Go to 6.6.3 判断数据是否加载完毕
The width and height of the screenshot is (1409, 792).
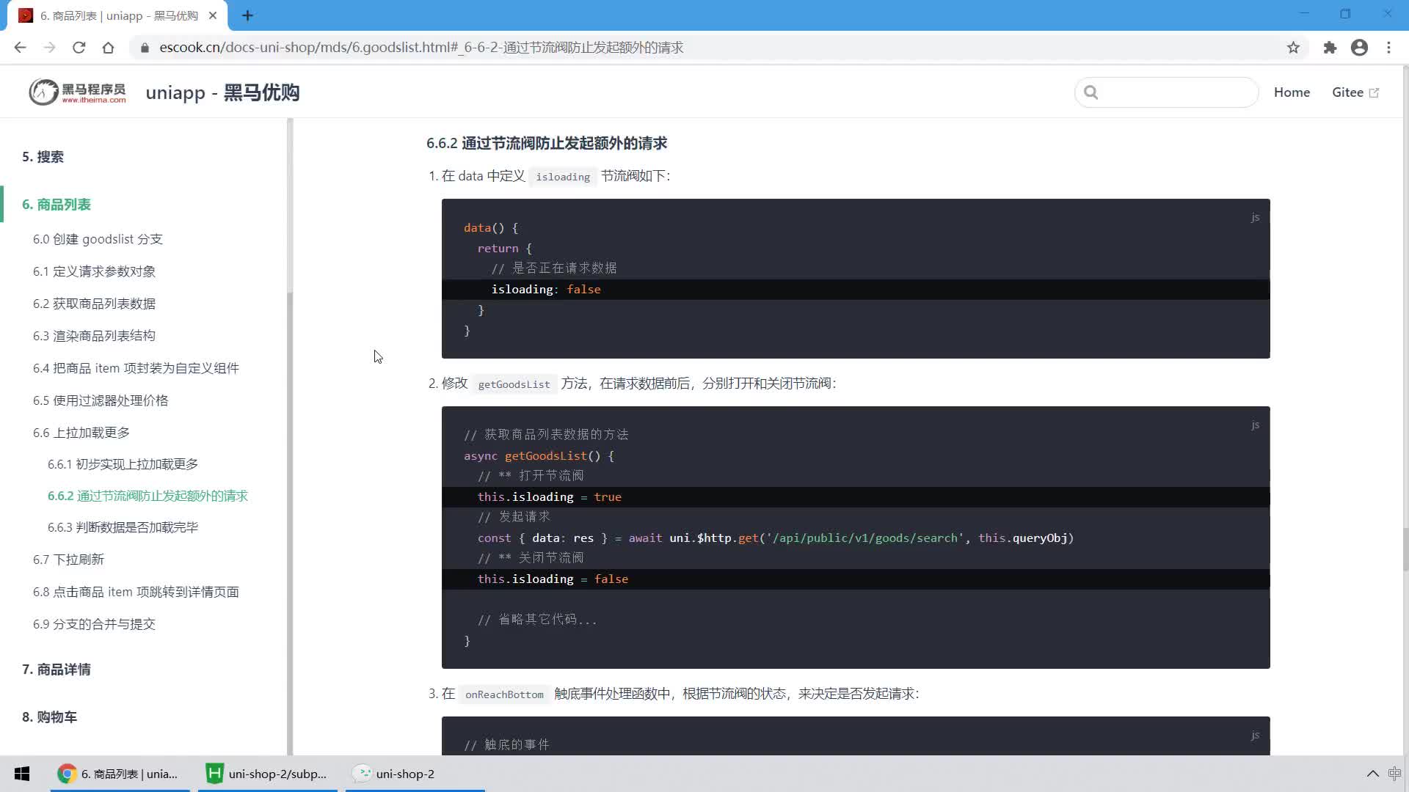[x=123, y=527]
